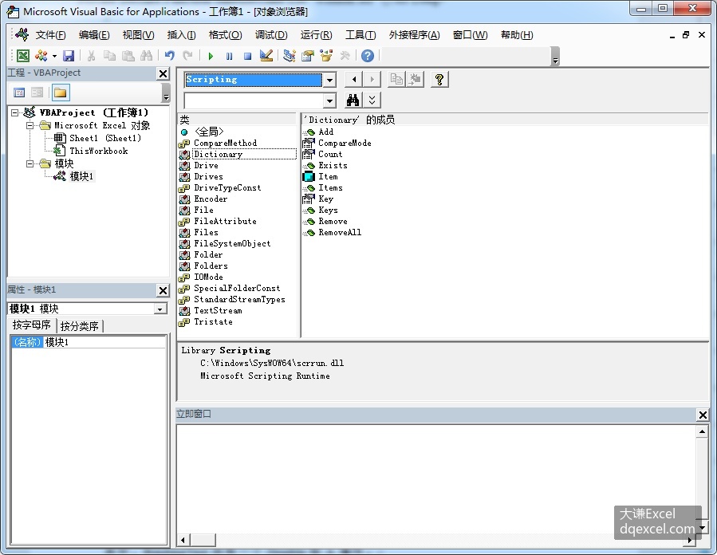Click the blue Help question mark icon
Viewport: 717px width, 555px height.
pyautogui.click(x=368, y=56)
